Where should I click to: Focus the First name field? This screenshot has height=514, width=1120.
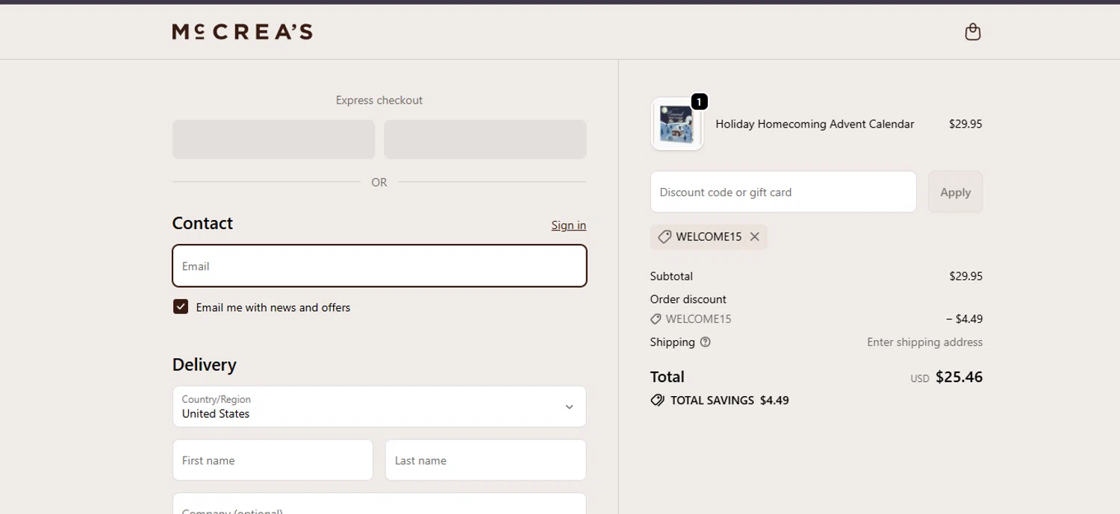pyautogui.click(x=273, y=460)
